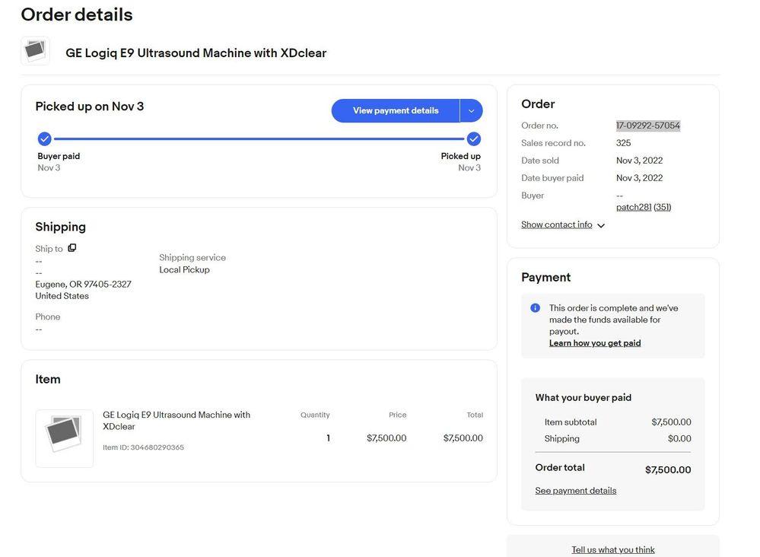
Task: Open buyer feedback score (351)
Action: (x=662, y=207)
